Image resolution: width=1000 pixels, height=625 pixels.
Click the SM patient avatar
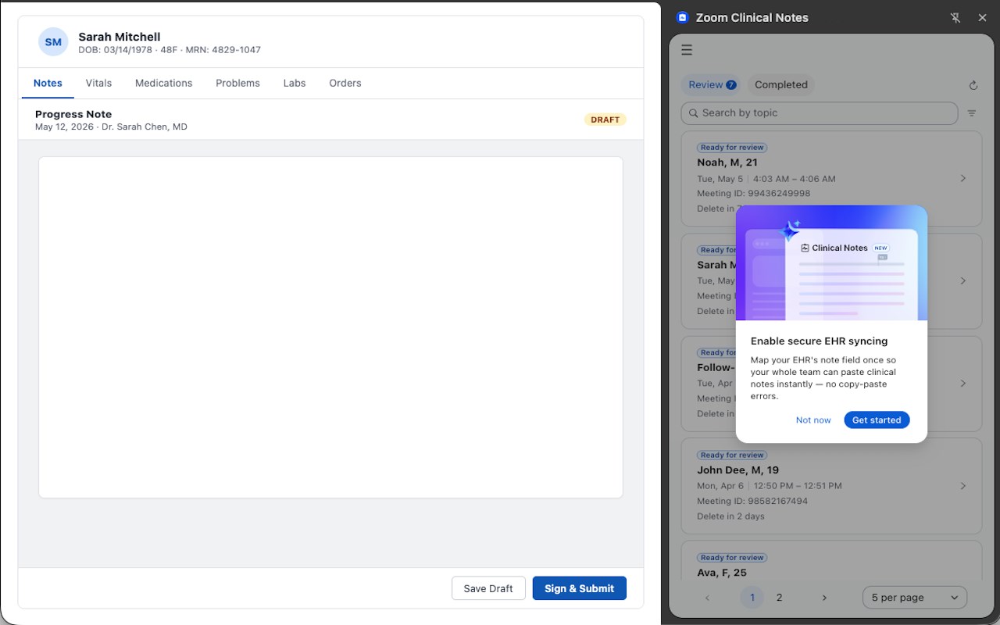click(53, 42)
